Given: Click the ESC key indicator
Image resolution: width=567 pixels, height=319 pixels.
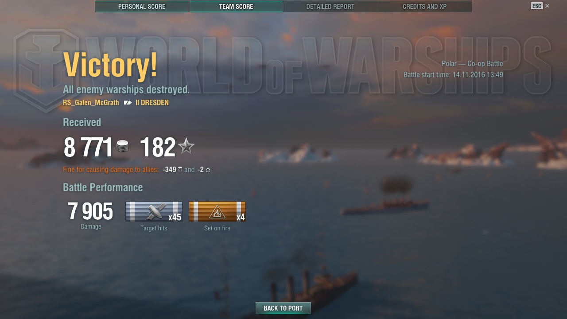Looking at the screenshot, I should click(536, 6).
